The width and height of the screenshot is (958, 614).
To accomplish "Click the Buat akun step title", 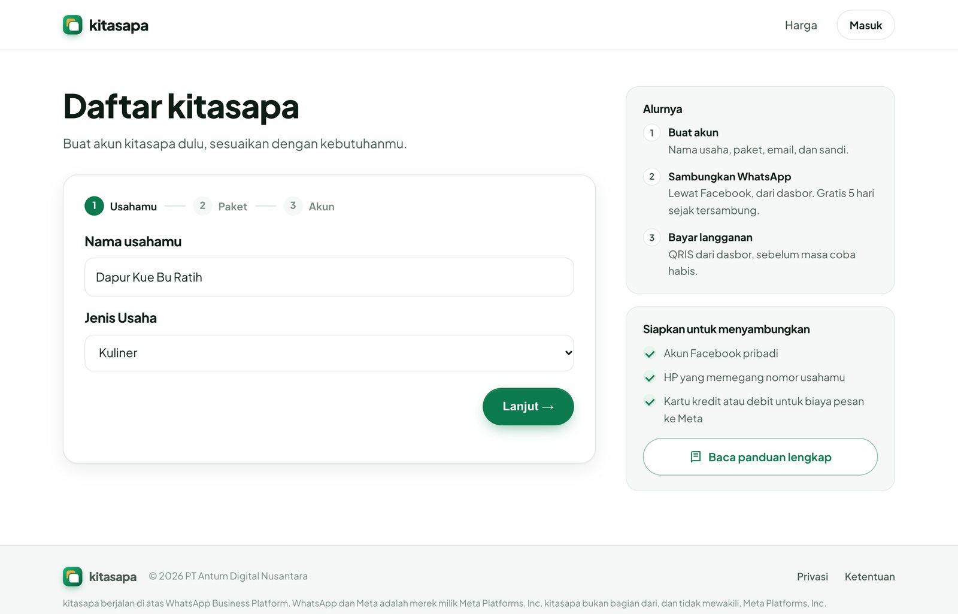I will [x=693, y=132].
